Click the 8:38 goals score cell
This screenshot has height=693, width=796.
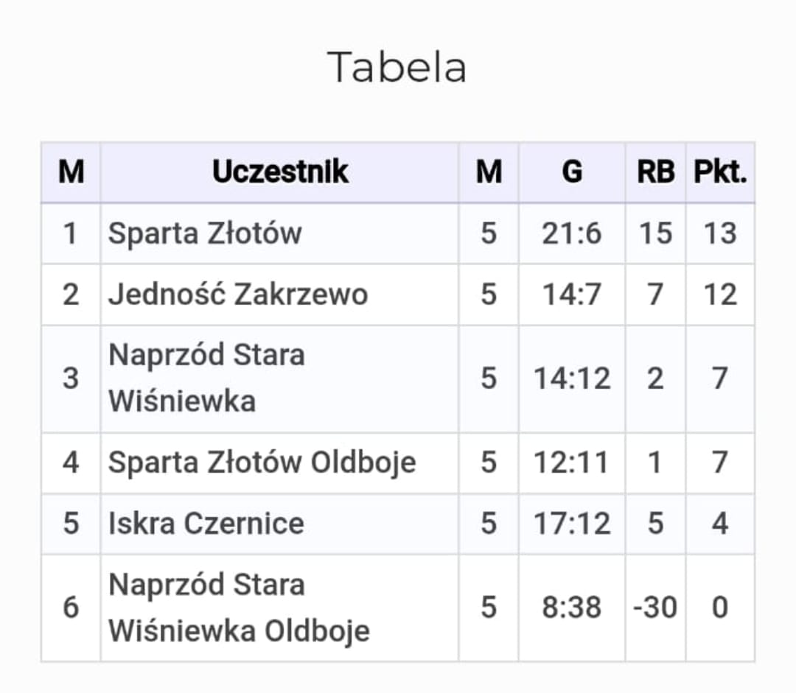[x=572, y=608]
